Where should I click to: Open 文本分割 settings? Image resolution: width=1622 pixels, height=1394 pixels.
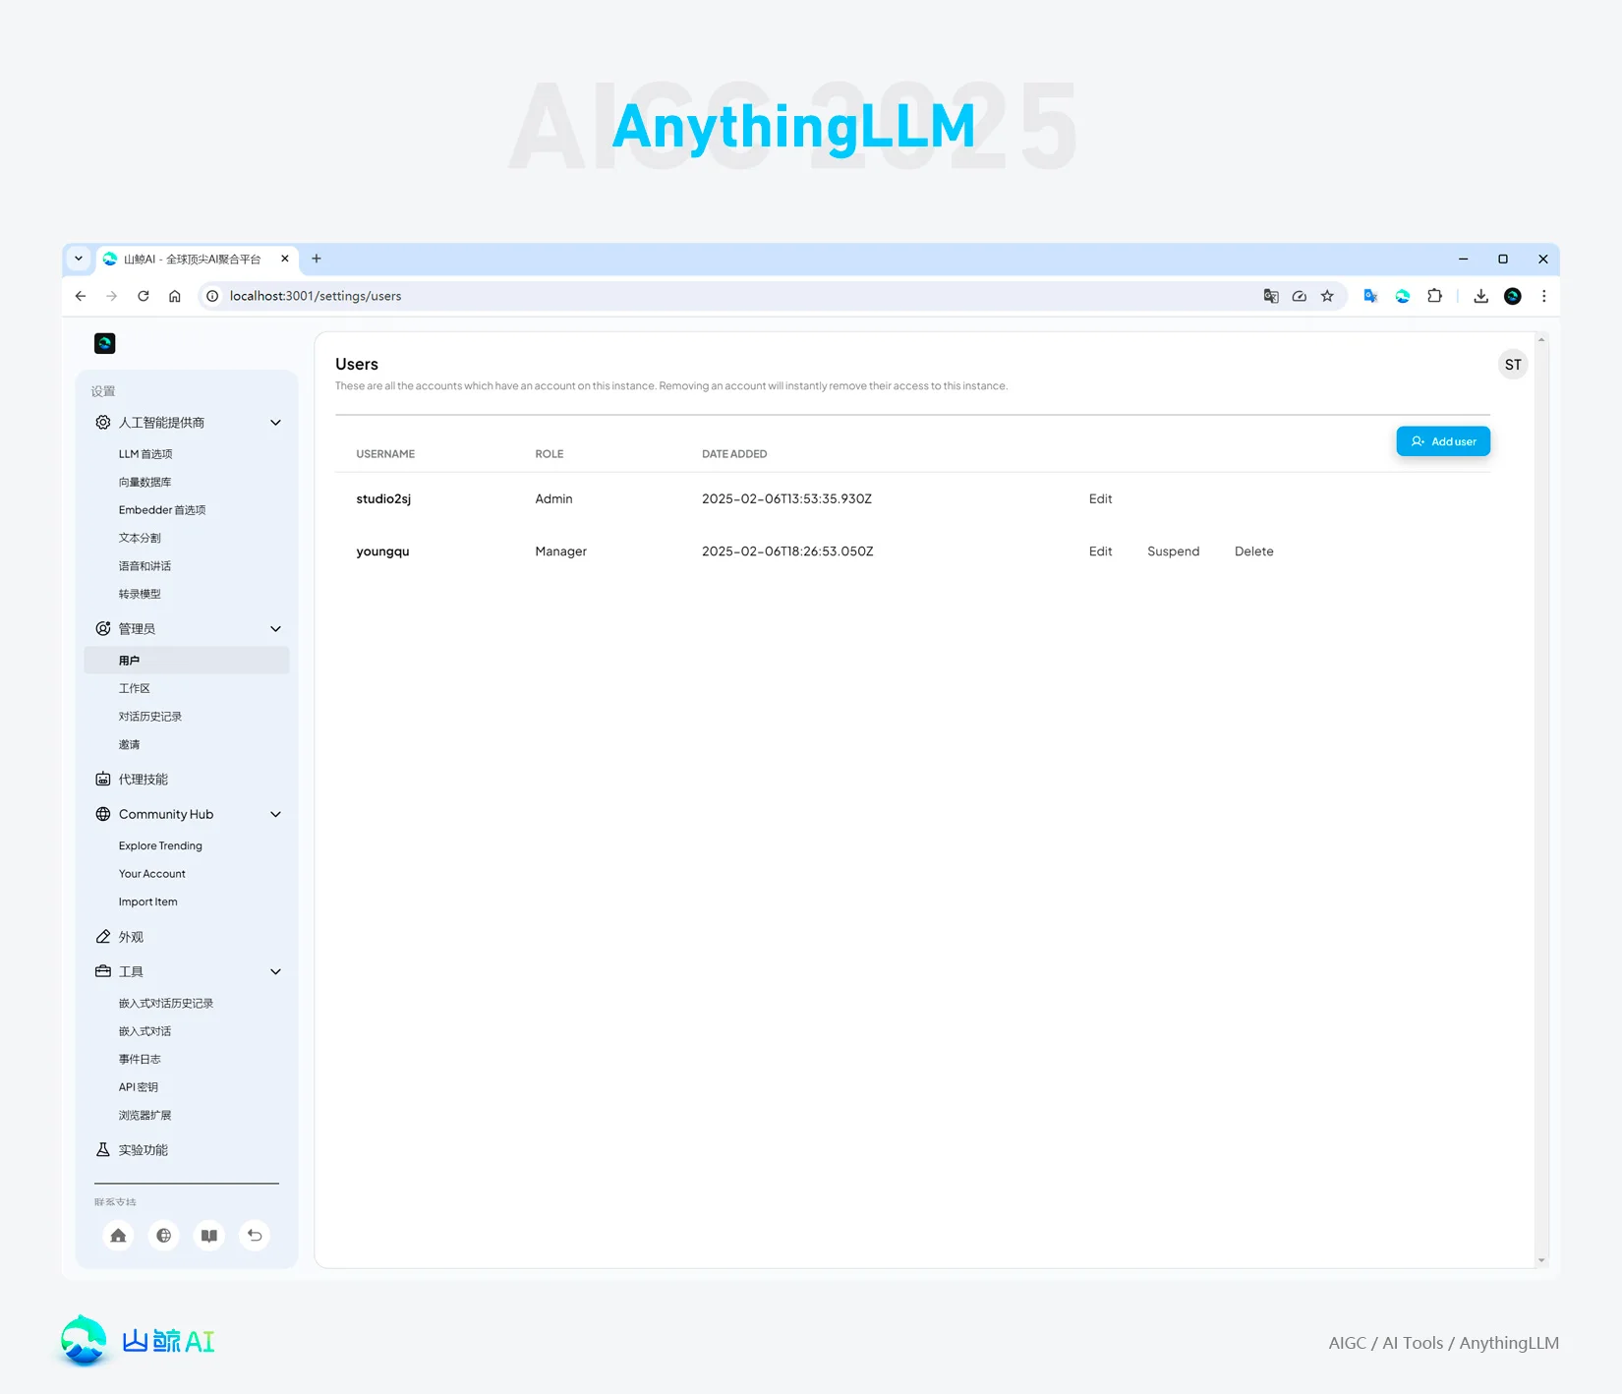click(140, 538)
